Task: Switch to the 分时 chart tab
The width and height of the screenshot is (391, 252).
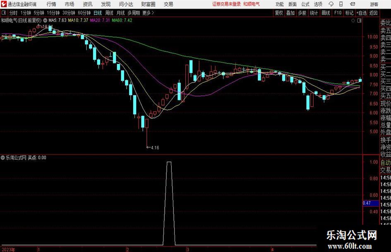Action: coord(13,13)
